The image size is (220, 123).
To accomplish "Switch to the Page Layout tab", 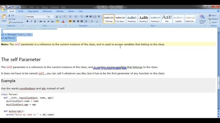I will [33, 11].
